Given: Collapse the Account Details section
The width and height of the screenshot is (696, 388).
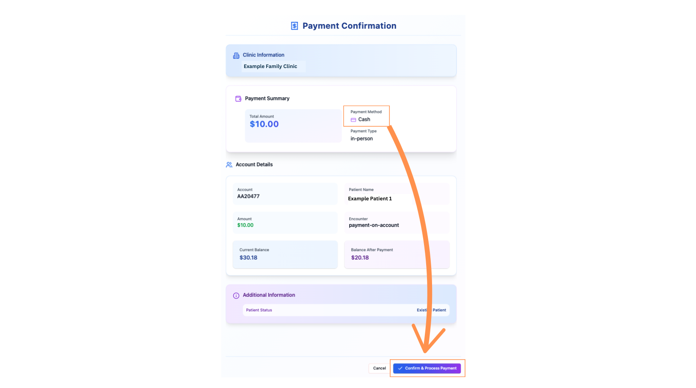Looking at the screenshot, I should click(x=254, y=164).
